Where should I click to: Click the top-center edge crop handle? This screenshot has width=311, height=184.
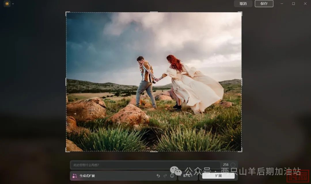154,12
